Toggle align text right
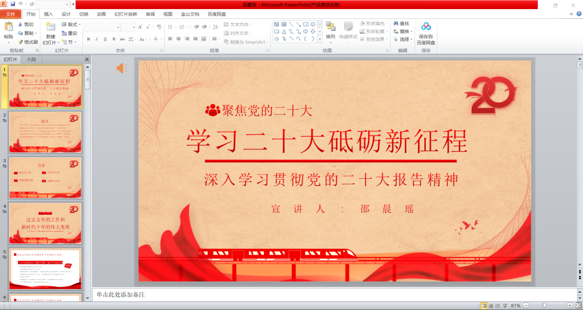This screenshot has width=583, height=310. point(187,39)
